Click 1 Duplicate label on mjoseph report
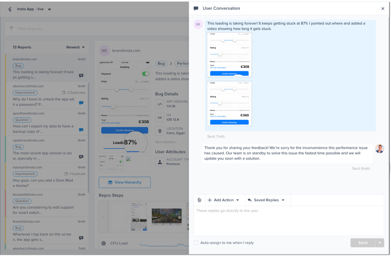 [75, 174]
